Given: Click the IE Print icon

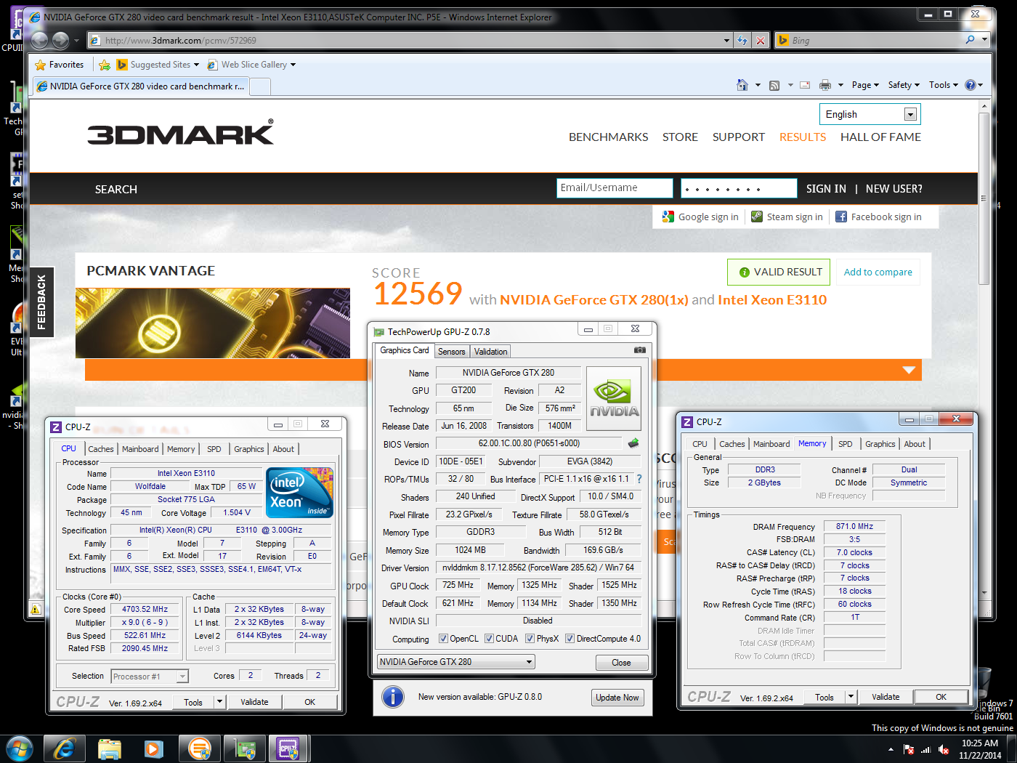Looking at the screenshot, I should click(x=825, y=85).
